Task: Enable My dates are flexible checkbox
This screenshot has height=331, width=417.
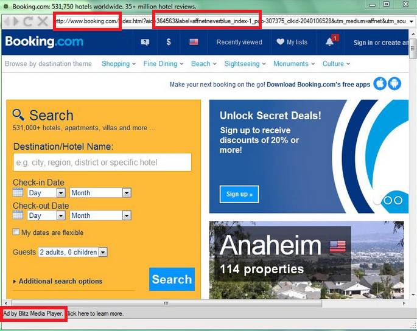Action: click(16, 232)
